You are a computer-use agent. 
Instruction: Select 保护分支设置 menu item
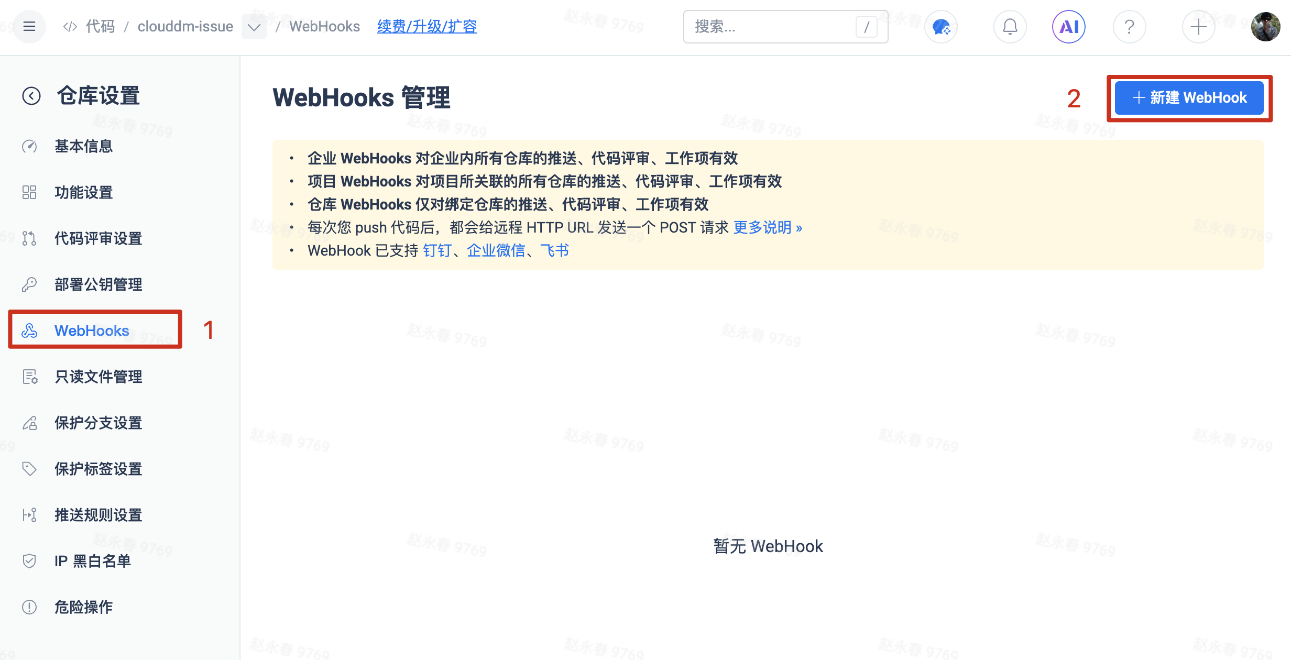coord(99,423)
